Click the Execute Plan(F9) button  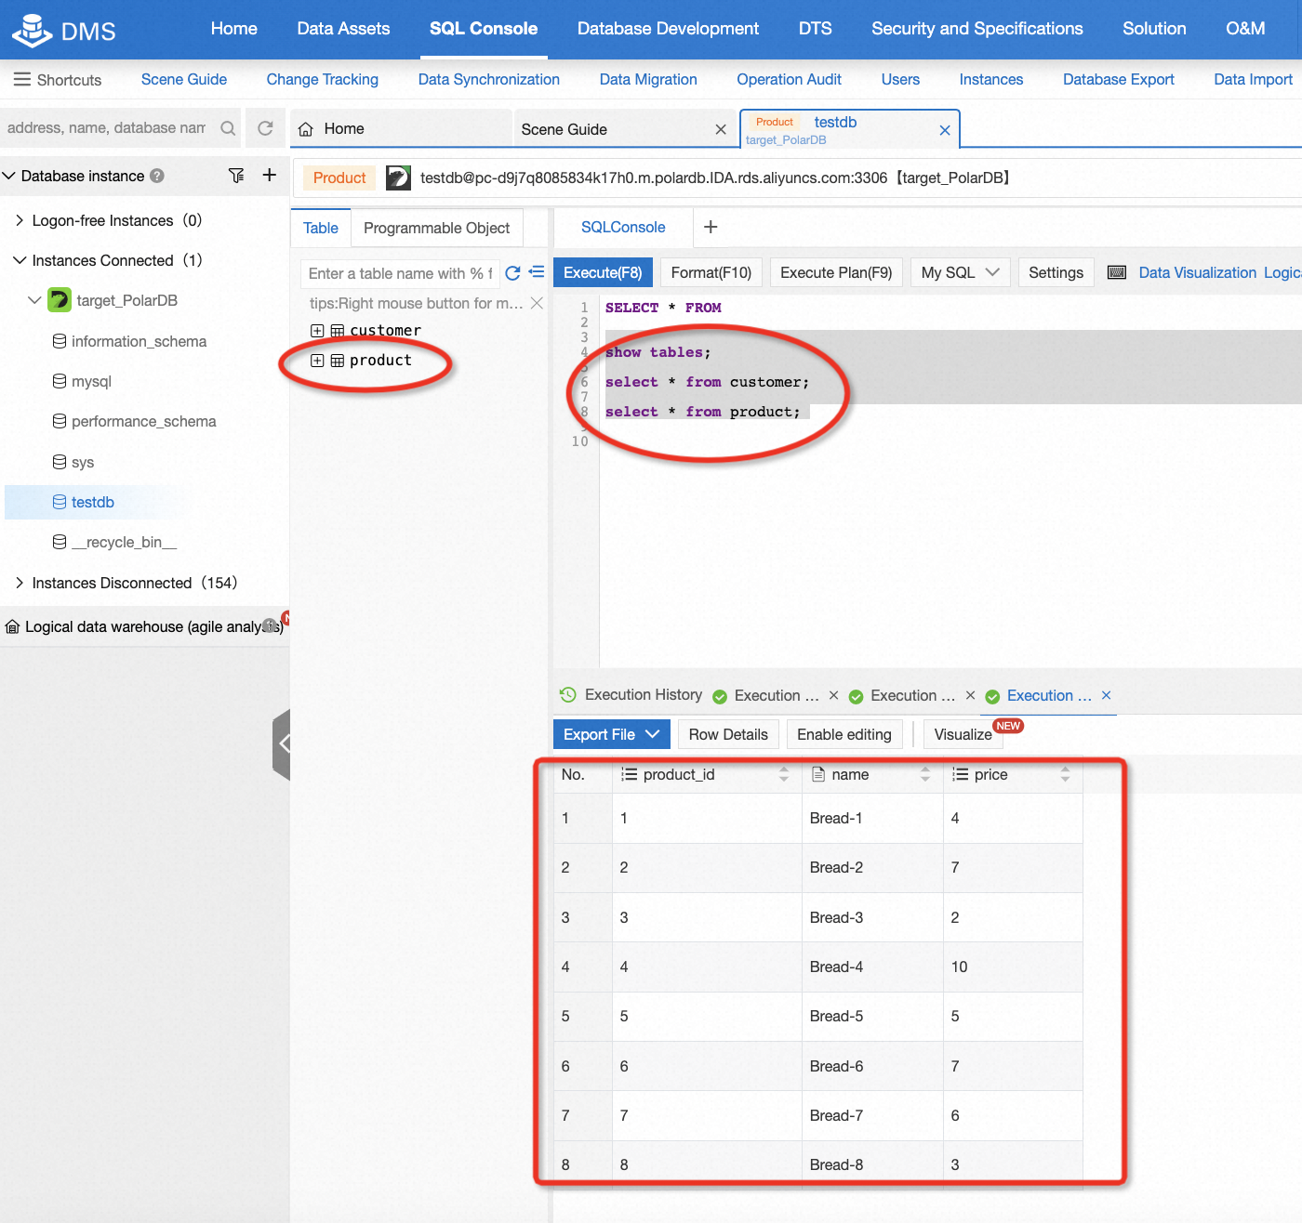[x=836, y=272]
